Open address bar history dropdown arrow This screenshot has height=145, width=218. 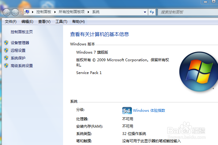pos(145,12)
